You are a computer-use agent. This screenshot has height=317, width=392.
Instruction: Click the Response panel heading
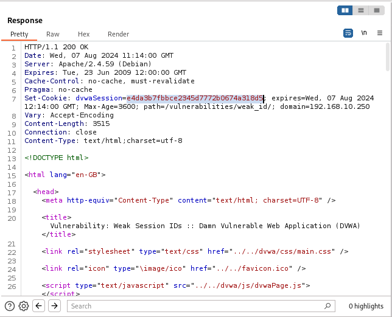[25, 21]
